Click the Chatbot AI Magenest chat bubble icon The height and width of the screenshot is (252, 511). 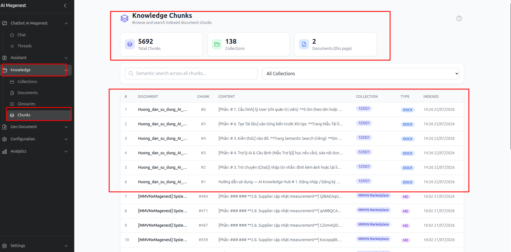pyautogui.click(x=4, y=23)
